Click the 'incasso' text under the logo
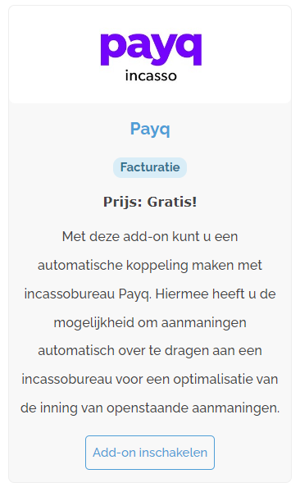Viewport: 300px width, 492px height. [151, 75]
